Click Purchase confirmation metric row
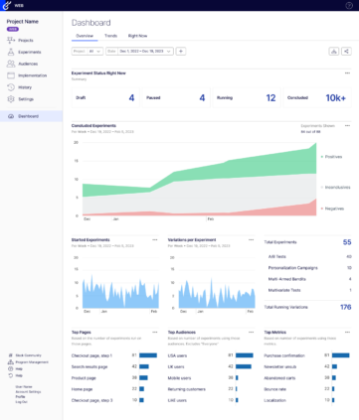This screenshot has width=359, height=420. point(307,355)
